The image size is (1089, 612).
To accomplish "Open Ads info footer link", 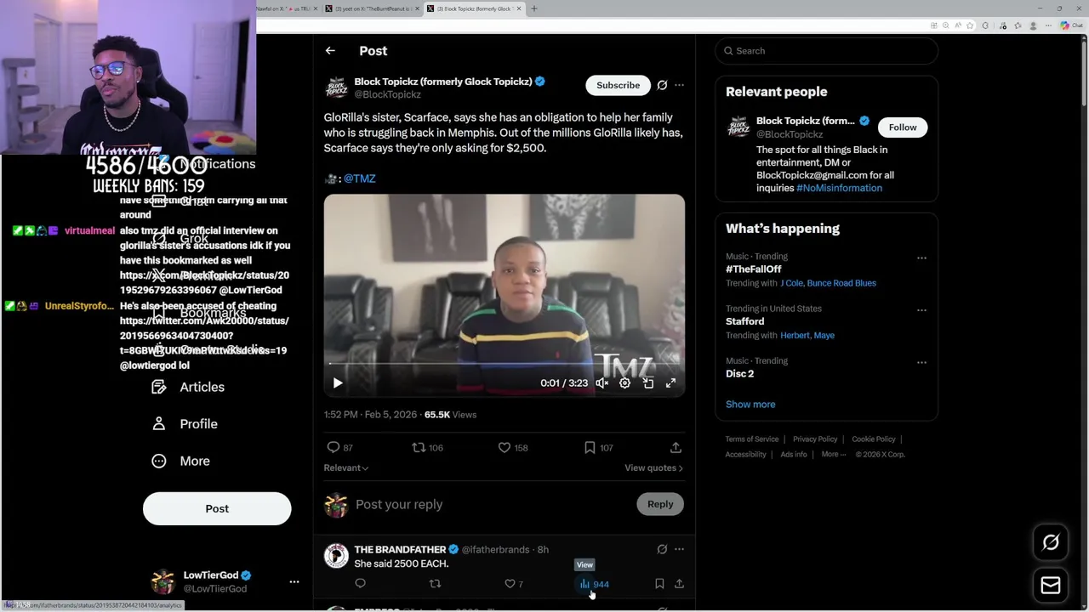I will point(794,455).
